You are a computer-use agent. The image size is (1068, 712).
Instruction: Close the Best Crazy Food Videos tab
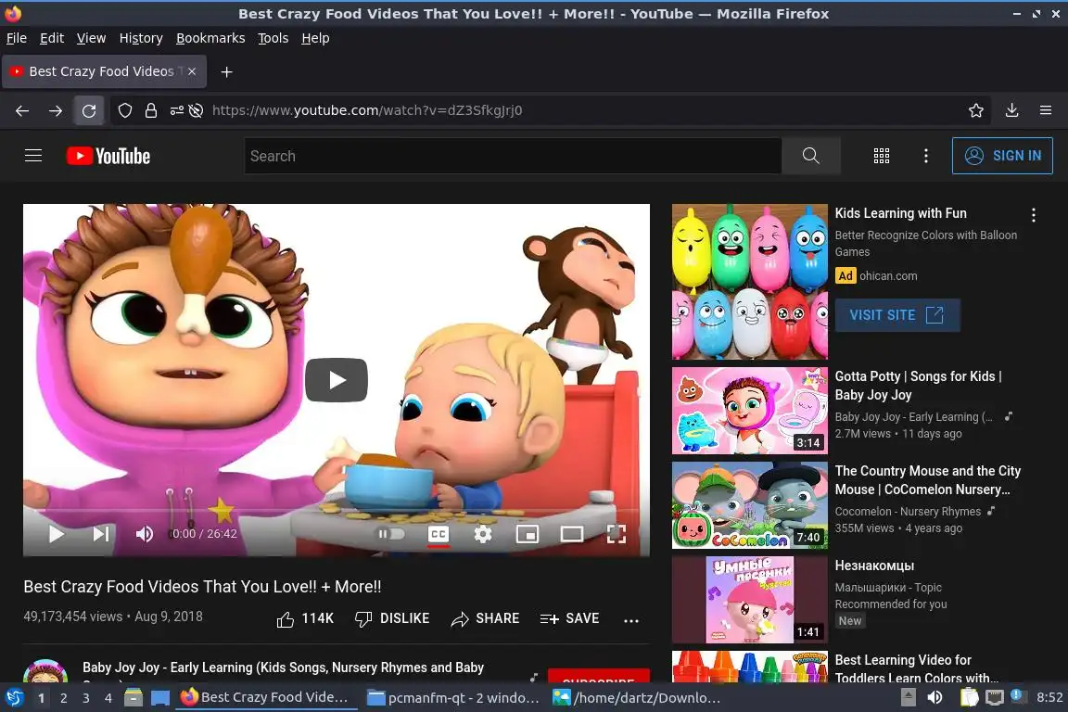click(192, 71)
